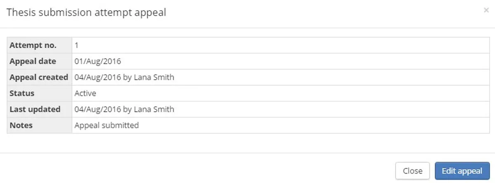Click the attempt number value 1
495x183 pixels.
pos(77,45)
